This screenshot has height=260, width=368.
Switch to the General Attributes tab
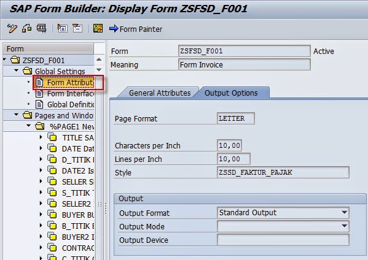pos(160,93)
